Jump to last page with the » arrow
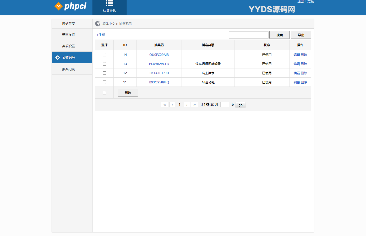This screenshot has width=366, height=236. coord(194,104)
